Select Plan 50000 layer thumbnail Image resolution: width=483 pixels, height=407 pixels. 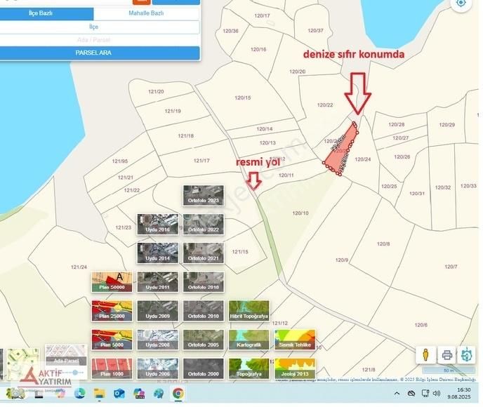tap(112, 282)
